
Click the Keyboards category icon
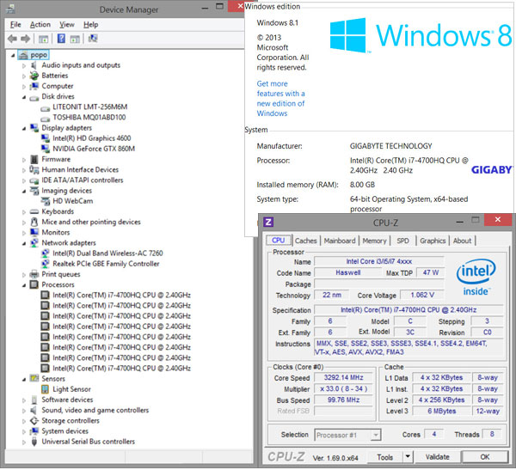pyautogui.click(x=34, y=211)
